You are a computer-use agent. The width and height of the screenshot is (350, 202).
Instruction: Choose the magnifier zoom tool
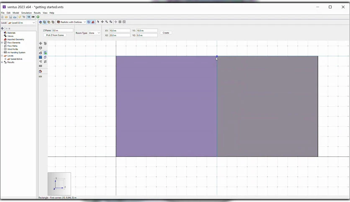pos(106,22)
